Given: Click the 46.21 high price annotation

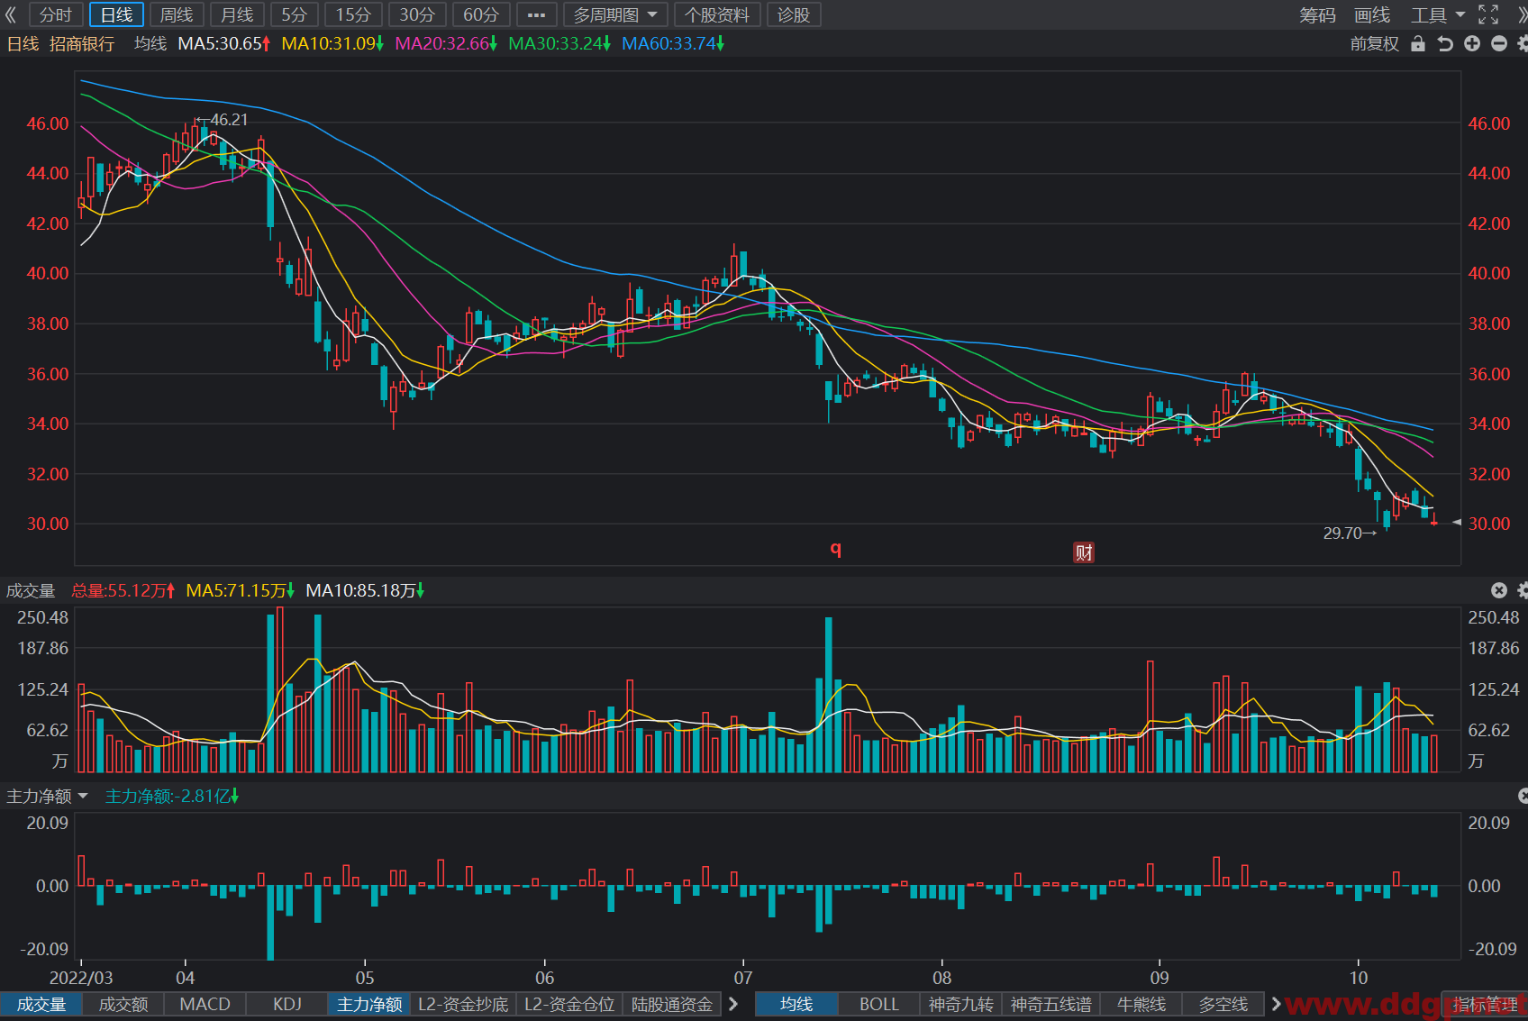Looking at the screenshot, I should (x=223, y=120).
